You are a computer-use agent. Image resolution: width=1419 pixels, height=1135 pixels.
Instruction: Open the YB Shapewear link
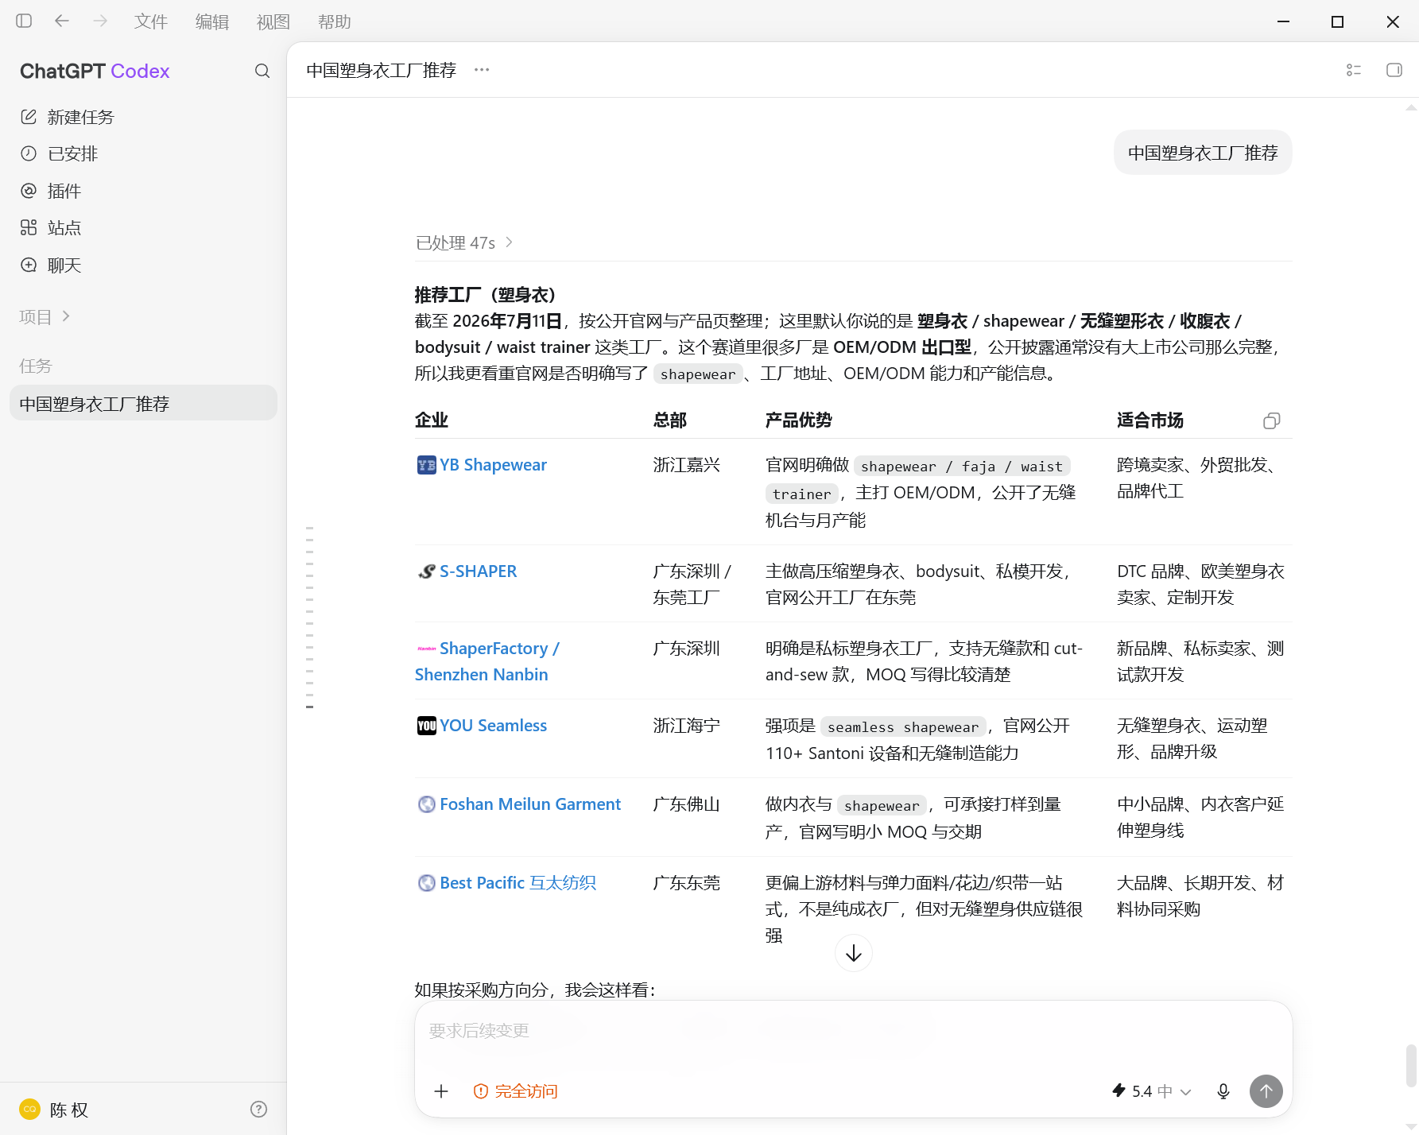493,465
